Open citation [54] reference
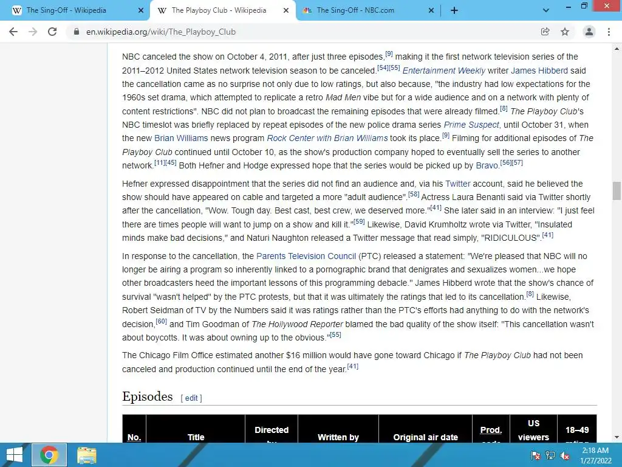This screenshot has width=622, height=467. [383, 67]
